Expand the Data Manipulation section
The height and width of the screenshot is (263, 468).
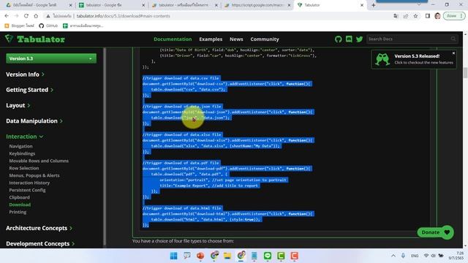click(34, 121)
